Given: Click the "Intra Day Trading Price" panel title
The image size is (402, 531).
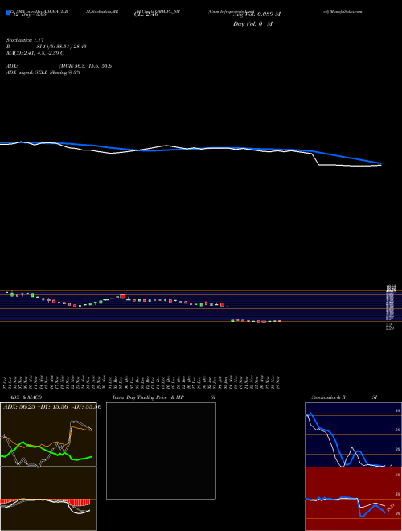Looking at the screenshot, I should (141, 397).
